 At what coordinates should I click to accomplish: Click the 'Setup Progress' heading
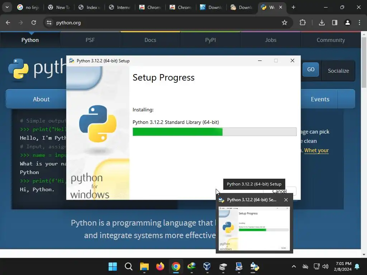tap(163, 78)
